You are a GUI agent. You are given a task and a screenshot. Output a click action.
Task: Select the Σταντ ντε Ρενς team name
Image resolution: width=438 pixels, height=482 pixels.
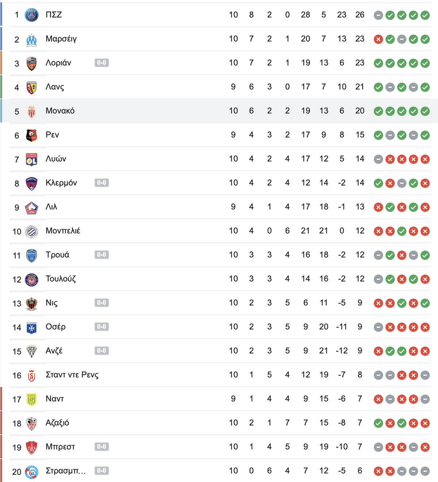72,375
